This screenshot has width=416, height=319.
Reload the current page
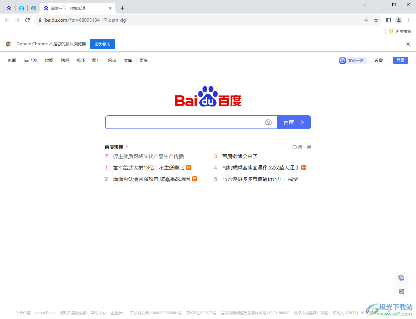pos(27,20)
